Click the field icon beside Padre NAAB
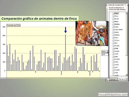Screen dimensions: 129x97 [113, 30]
